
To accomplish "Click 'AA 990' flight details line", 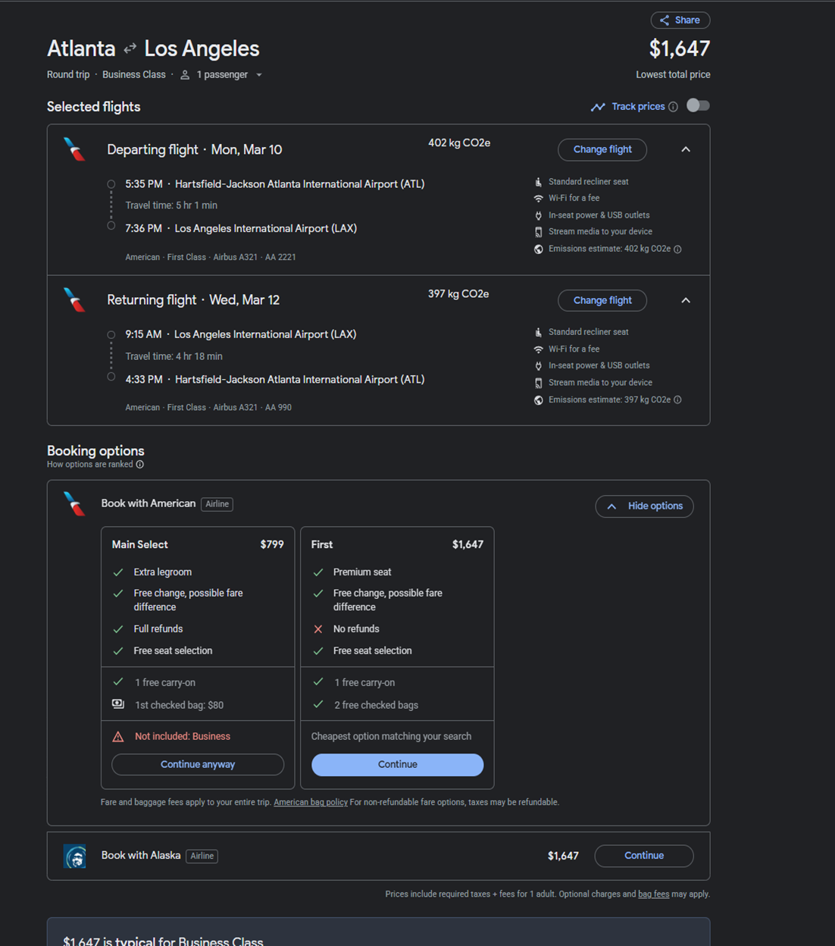I will pos(208,408).
